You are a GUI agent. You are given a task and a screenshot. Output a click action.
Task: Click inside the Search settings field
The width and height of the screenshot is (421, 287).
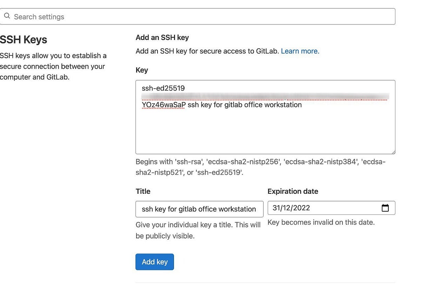[x=140, y=16]
